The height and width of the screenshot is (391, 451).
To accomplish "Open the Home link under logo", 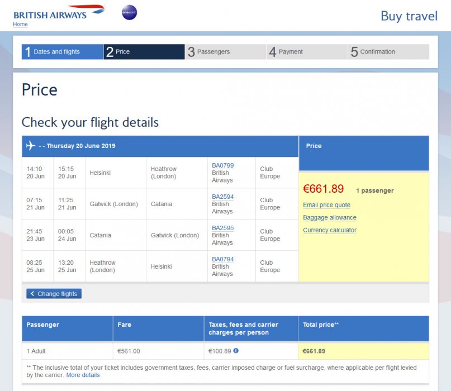I will click(20, 25).
